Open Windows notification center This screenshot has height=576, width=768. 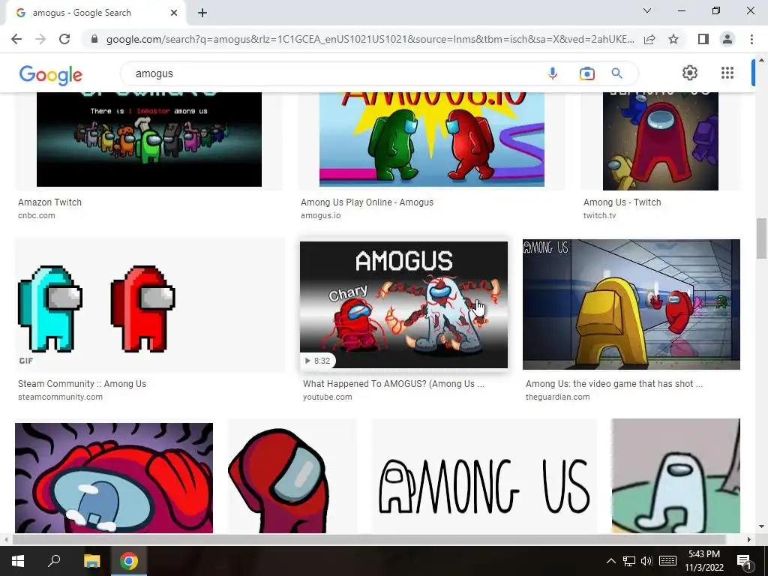[x=744, y=561]
